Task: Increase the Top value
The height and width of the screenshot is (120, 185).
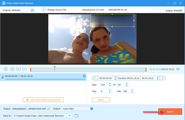Action: point(110,90)
